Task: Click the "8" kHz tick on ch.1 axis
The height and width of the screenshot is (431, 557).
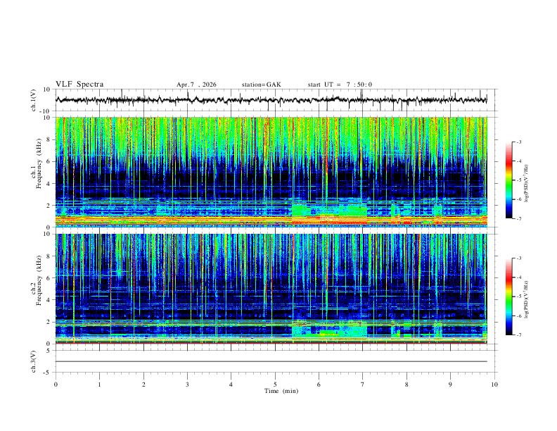Action: tap(49, 139)
